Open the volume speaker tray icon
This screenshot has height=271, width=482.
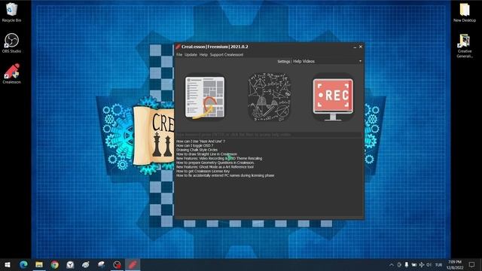(429, 264)
